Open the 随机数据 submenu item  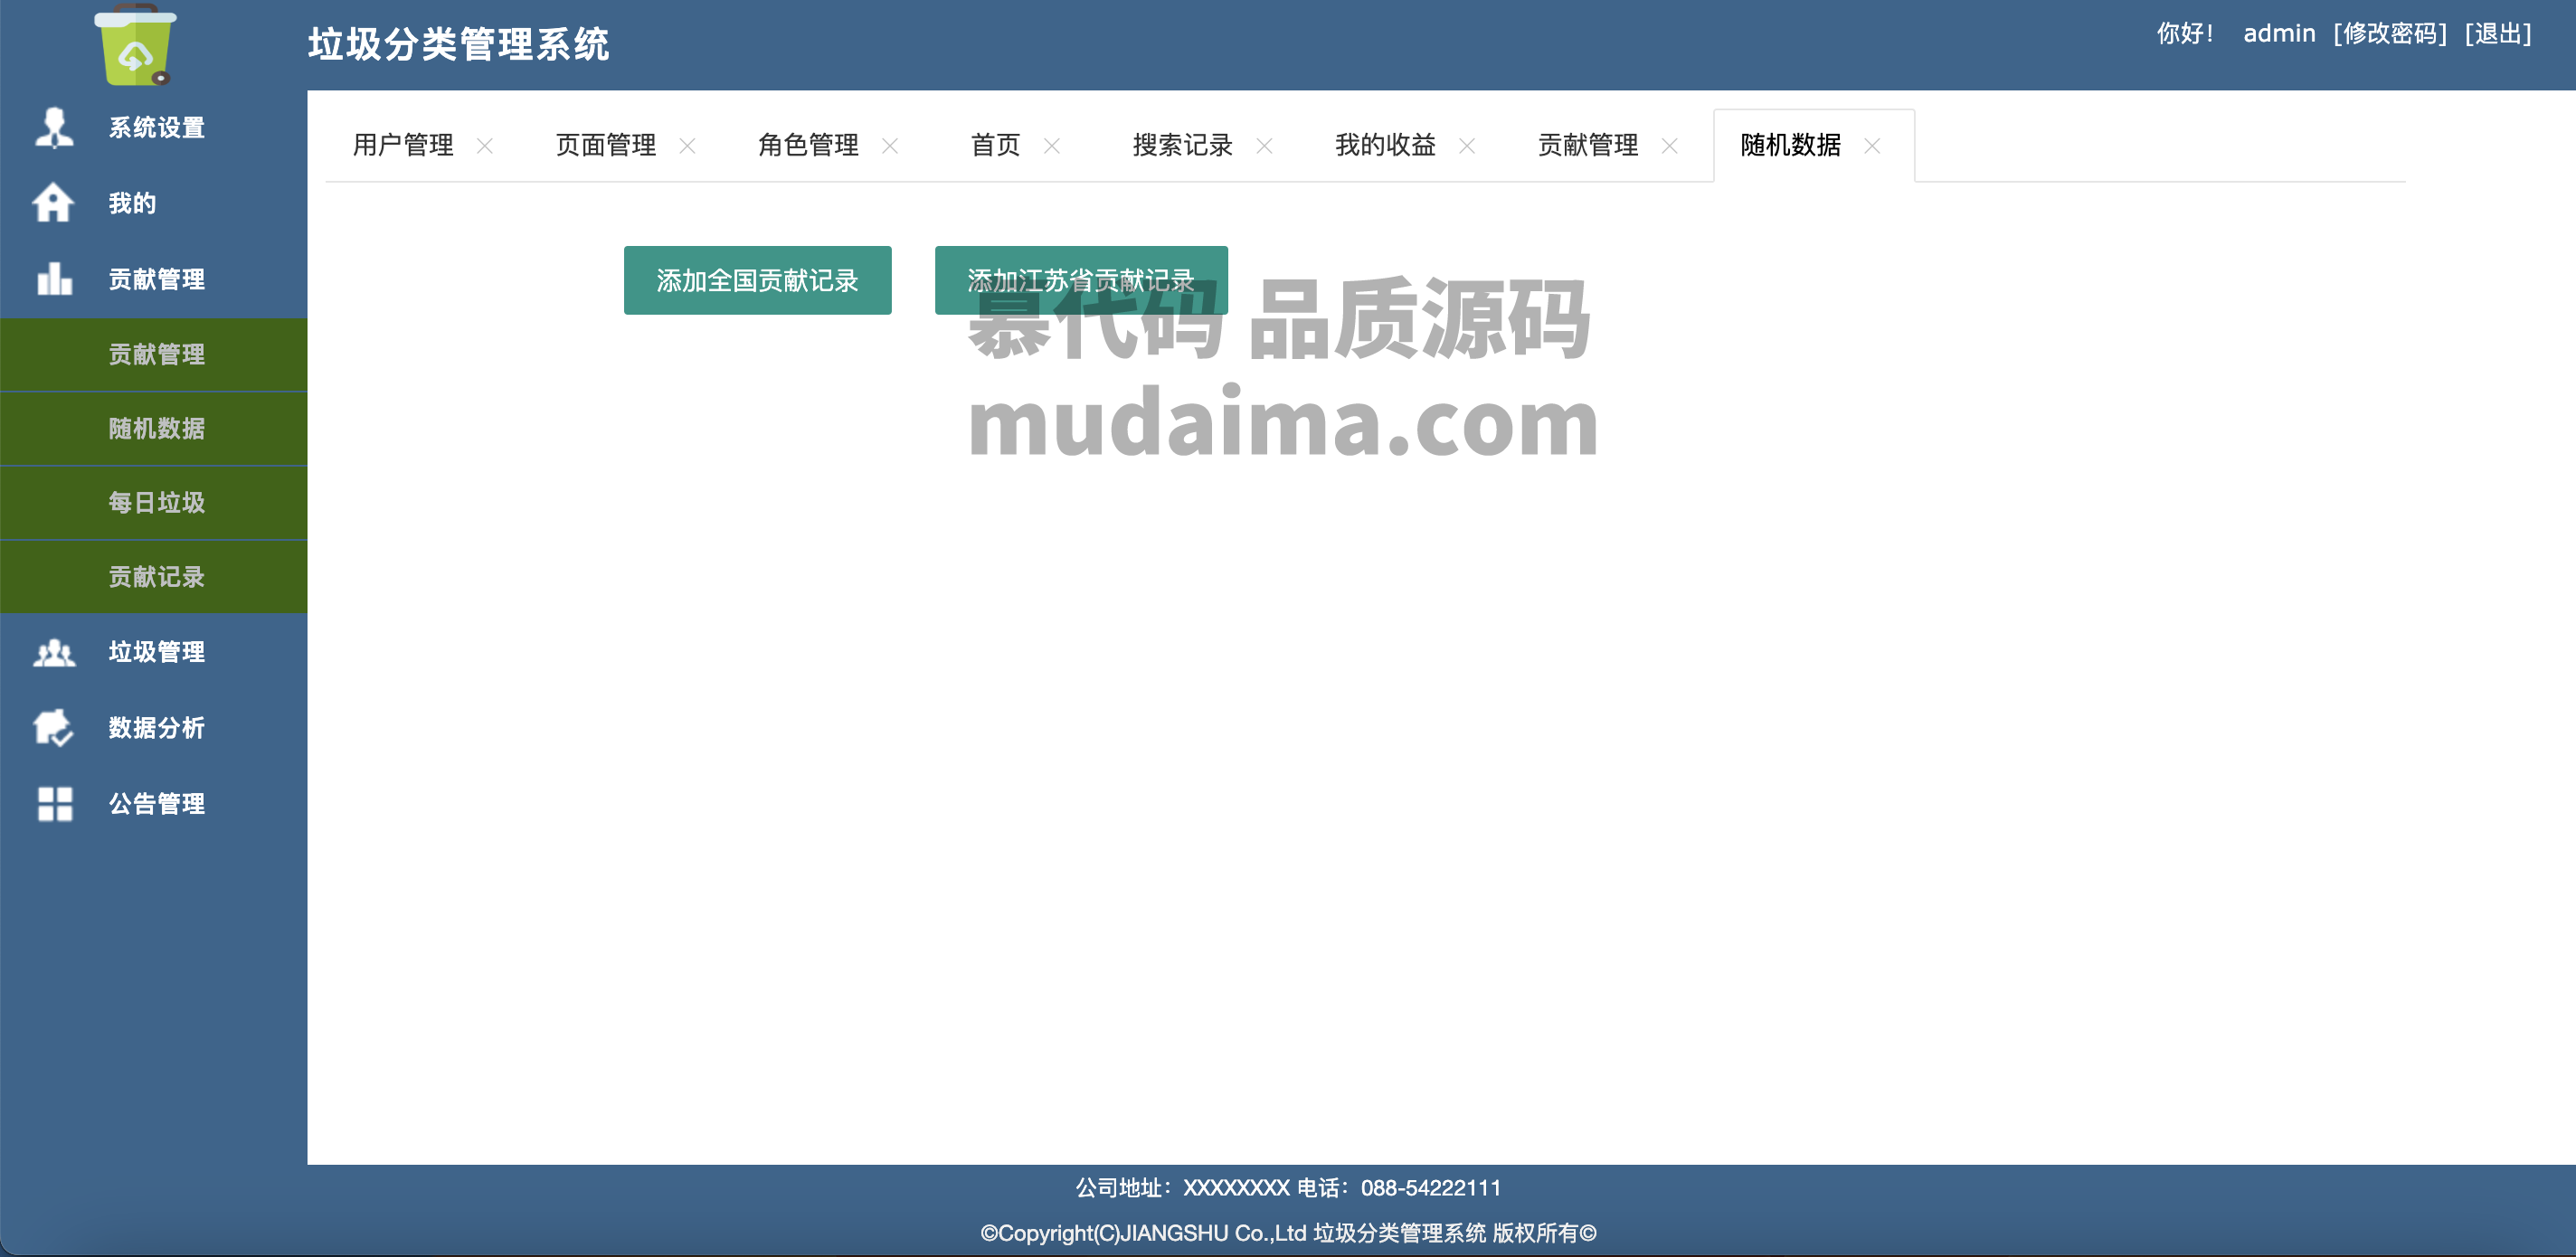[x=154, y=429]
